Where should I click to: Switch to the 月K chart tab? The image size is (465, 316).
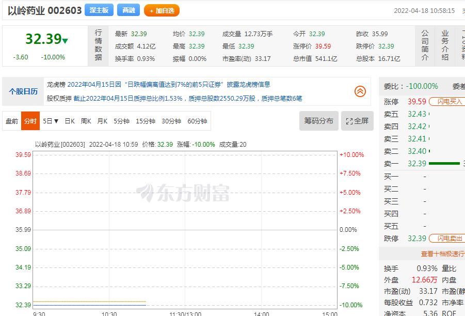pos(102,121)
